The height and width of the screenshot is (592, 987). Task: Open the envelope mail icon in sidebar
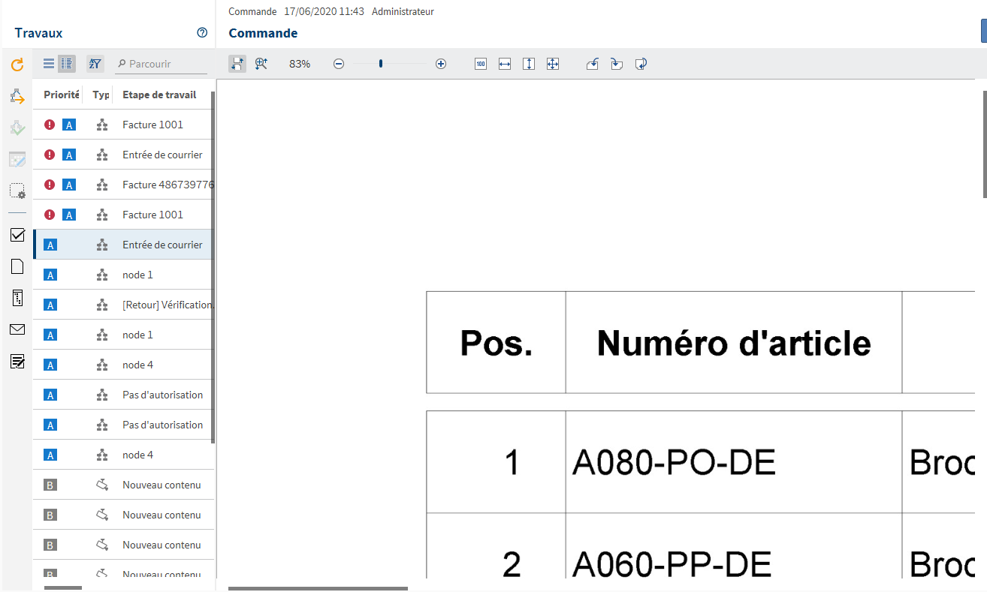point(17,329)
